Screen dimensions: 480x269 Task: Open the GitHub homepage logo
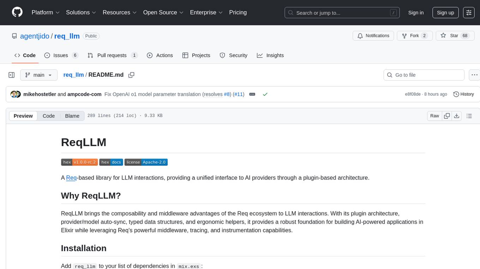coord(17,12)
